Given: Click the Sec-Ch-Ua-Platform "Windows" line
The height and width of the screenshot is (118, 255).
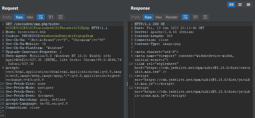Looking at the screenshot, I should tap(35, 48).
